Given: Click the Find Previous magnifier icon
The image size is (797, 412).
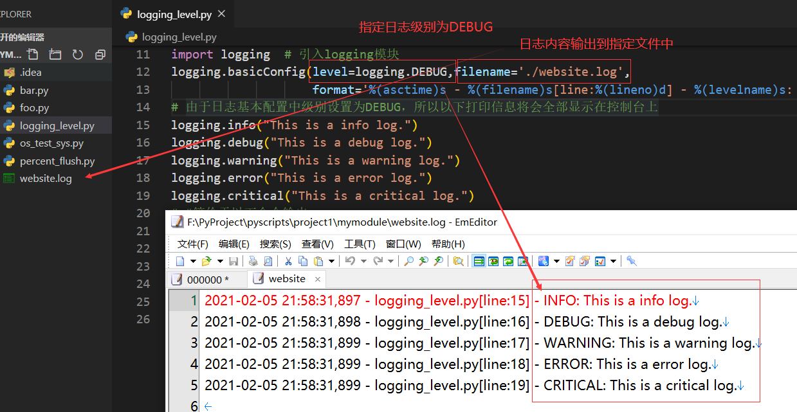Looking at the screenshot, I should click(423, 261).
